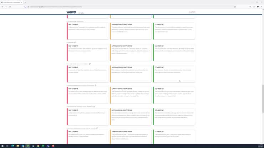Open a new browser tab
Screen dimensions: 264x148
(25, 2)
